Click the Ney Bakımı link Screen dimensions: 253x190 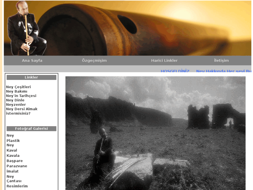pos(17,91)
